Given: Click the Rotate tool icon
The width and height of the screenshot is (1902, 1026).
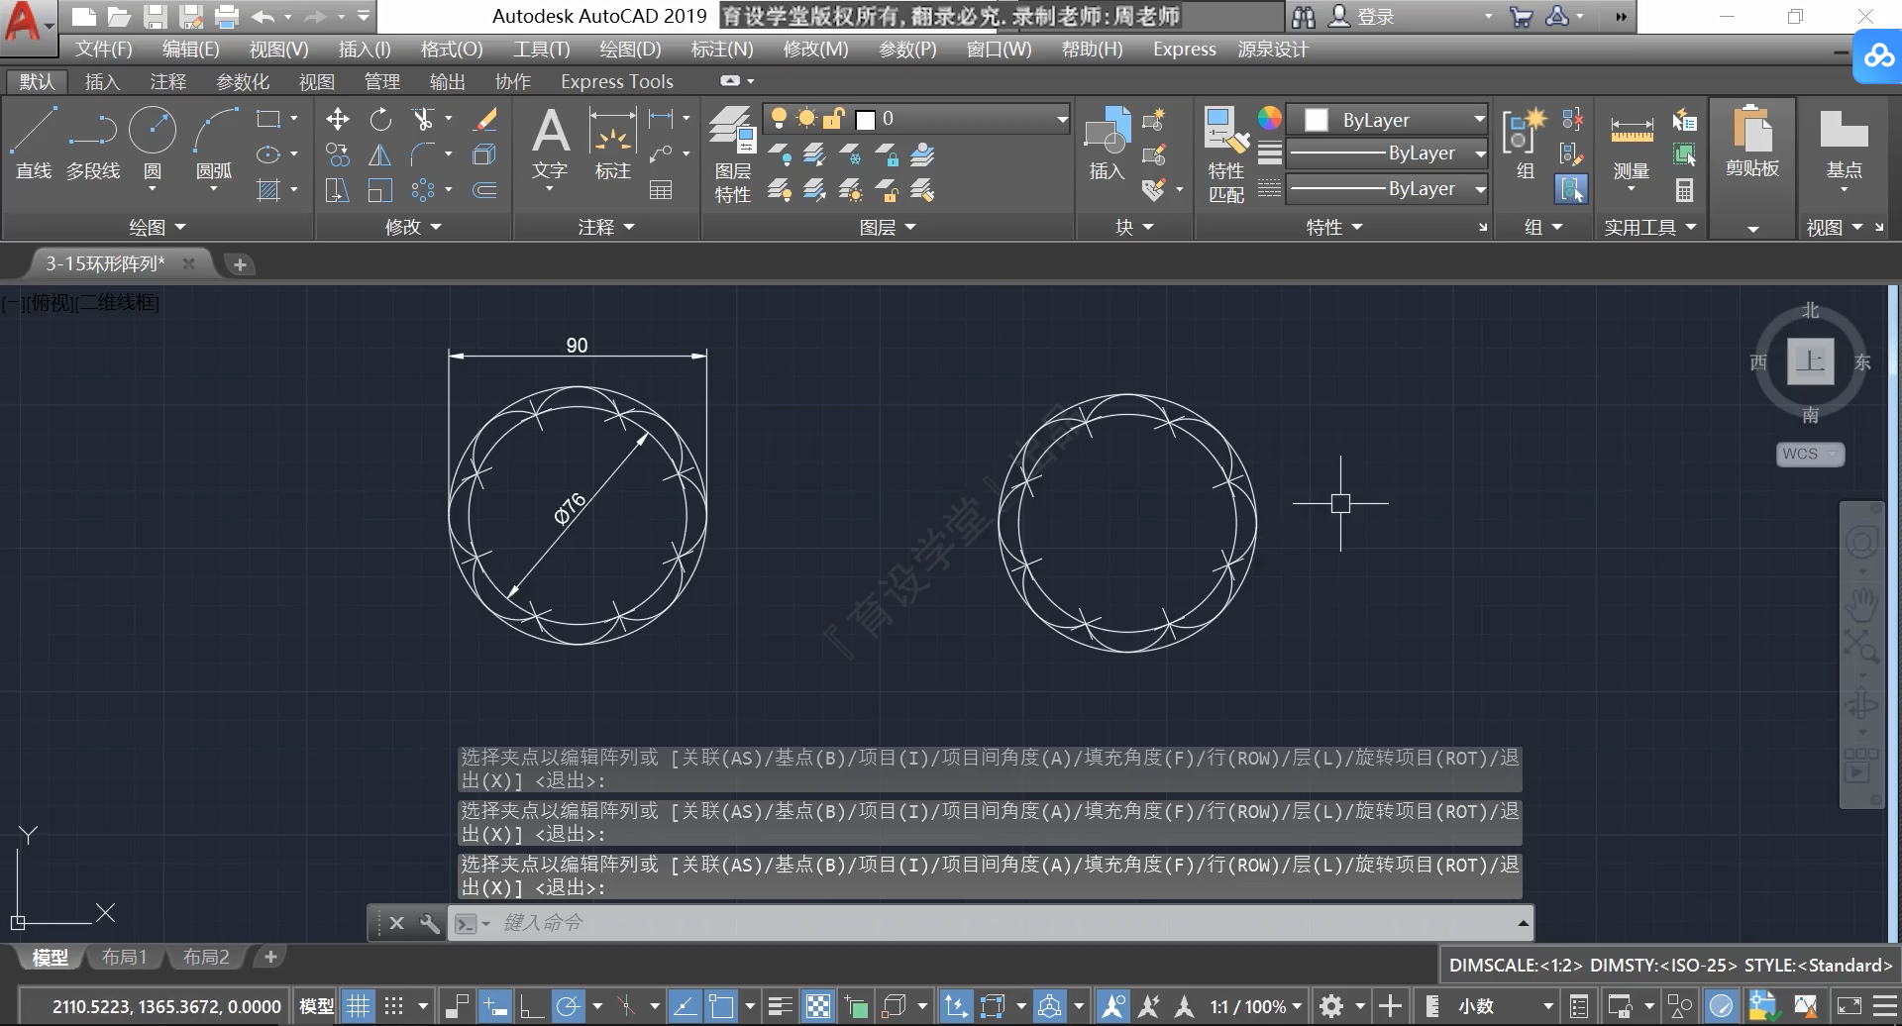Looking at the screenshot, I should 380,120.
